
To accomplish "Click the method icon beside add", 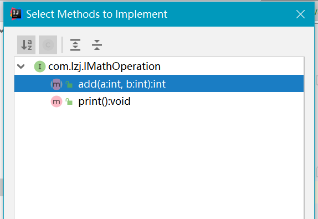I will [x=57, y=84].
